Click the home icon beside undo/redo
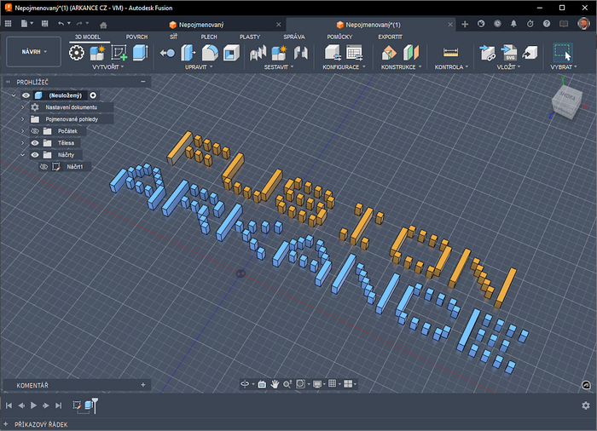 point(103,24)
